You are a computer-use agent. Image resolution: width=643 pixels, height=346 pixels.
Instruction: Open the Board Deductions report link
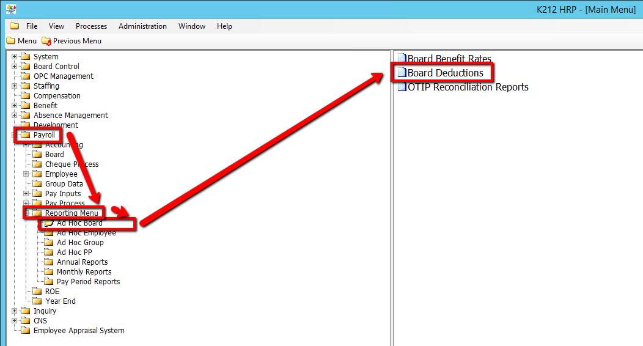click(445, 73)
